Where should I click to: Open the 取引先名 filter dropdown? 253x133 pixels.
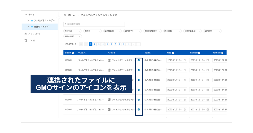[x=72, y=31]
